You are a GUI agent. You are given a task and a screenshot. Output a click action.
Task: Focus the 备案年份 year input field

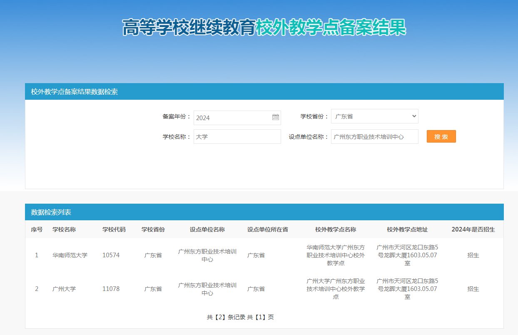[x=231, y=118]
